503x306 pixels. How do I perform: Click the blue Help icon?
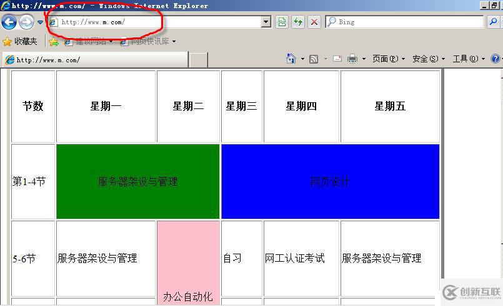(x=495, y=59)
